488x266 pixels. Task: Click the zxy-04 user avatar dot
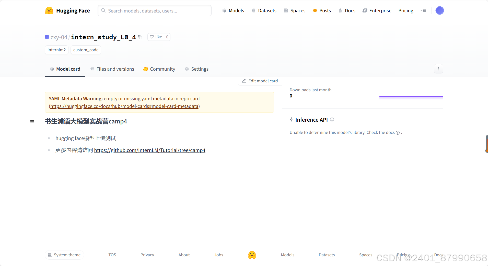(47, 37)
